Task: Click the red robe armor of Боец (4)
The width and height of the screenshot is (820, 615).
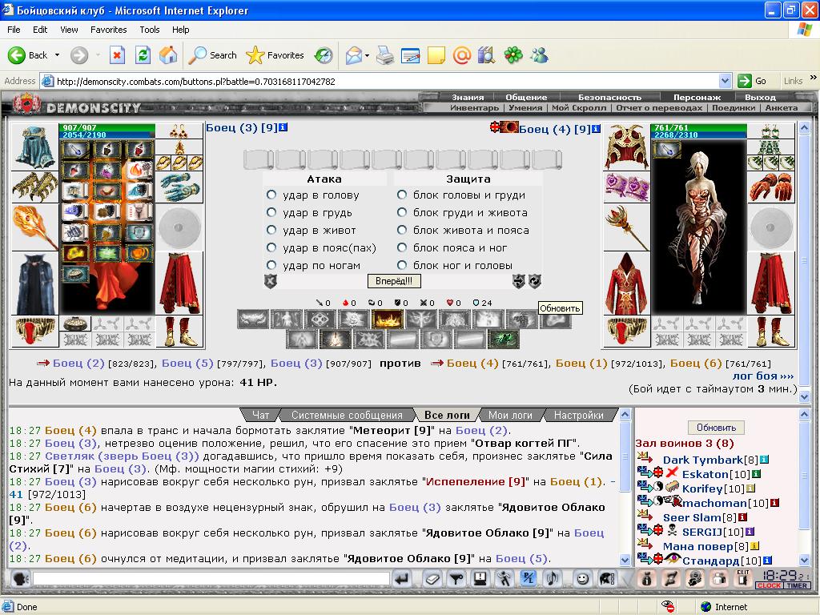Action: tap(626, 283)
